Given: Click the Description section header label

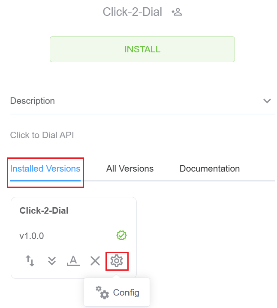Looking at the screenshot, I should [x=33, y=101].
